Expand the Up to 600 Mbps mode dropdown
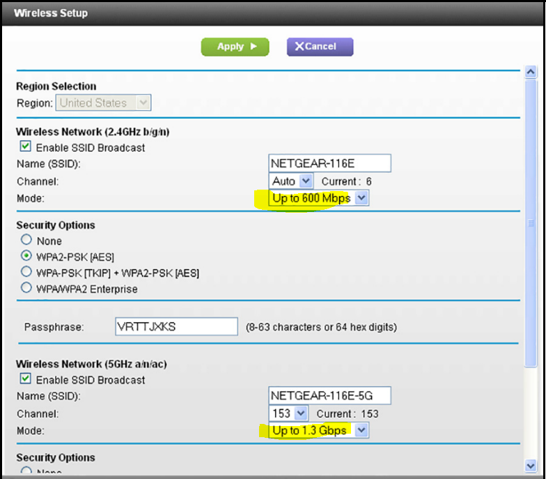546x479 pixels. [x=319, y=198]
